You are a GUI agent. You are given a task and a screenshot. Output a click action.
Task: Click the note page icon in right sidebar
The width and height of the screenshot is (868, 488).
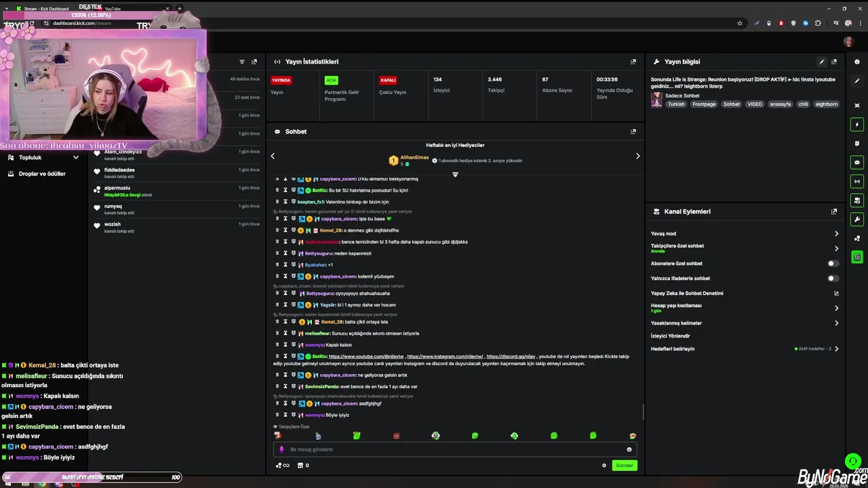click(857, 144)
